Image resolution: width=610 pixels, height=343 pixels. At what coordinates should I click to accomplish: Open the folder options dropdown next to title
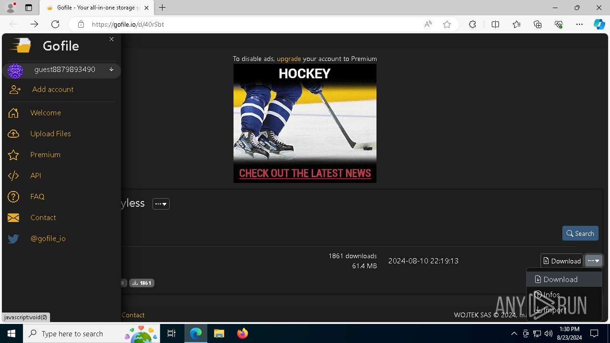(161, 204)
